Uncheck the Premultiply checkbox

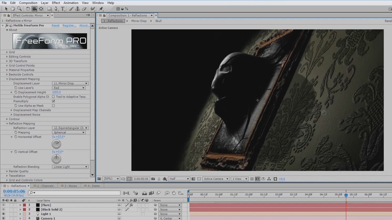point(53,101)
